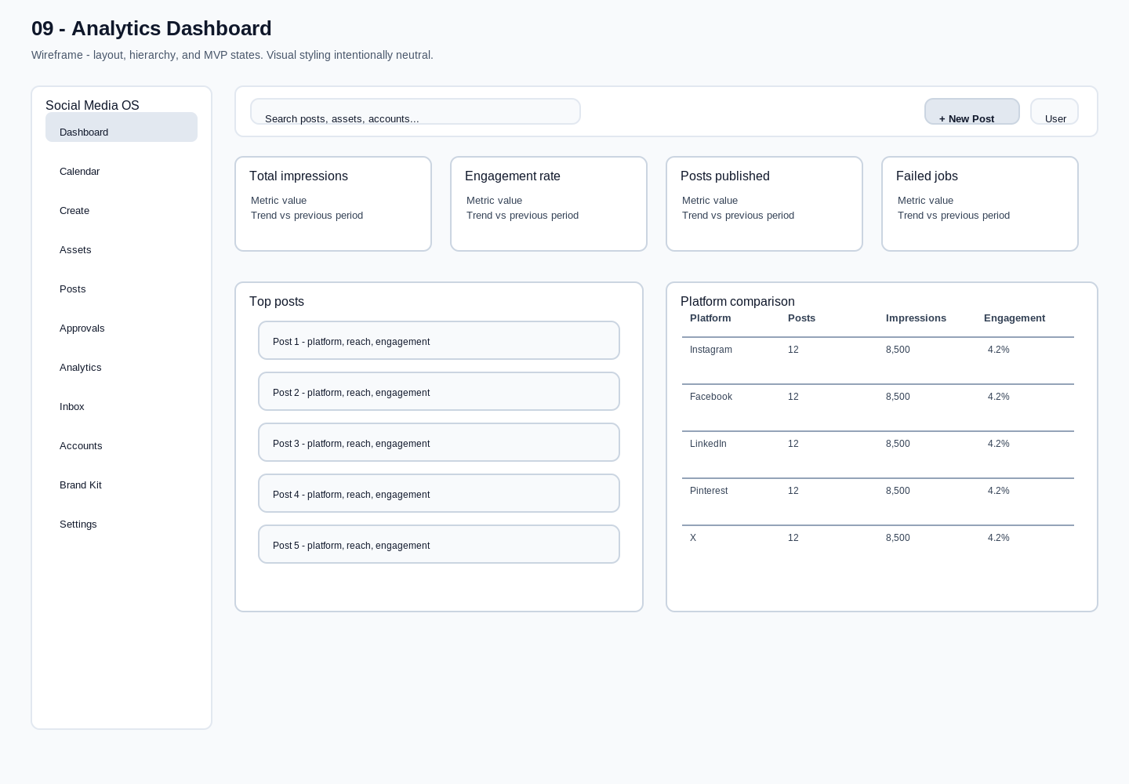Click the Posts column header in table
The image size is (1129, 784).
(801, 318)
